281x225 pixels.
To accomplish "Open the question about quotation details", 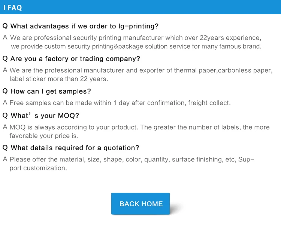I will pyautogui.click(x=75, y=148).
